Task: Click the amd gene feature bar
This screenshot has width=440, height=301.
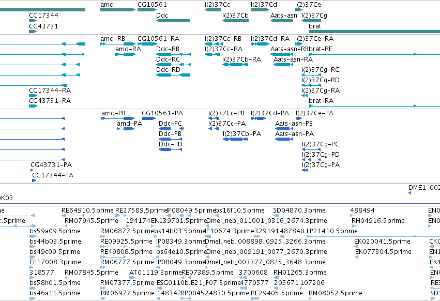Action: 118,10
